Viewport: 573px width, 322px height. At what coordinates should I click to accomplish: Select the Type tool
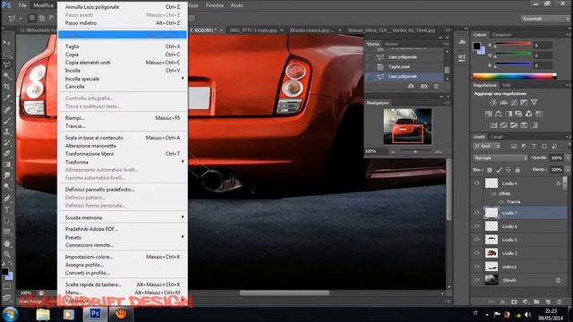pyautogui.click(x=7, y=209)
